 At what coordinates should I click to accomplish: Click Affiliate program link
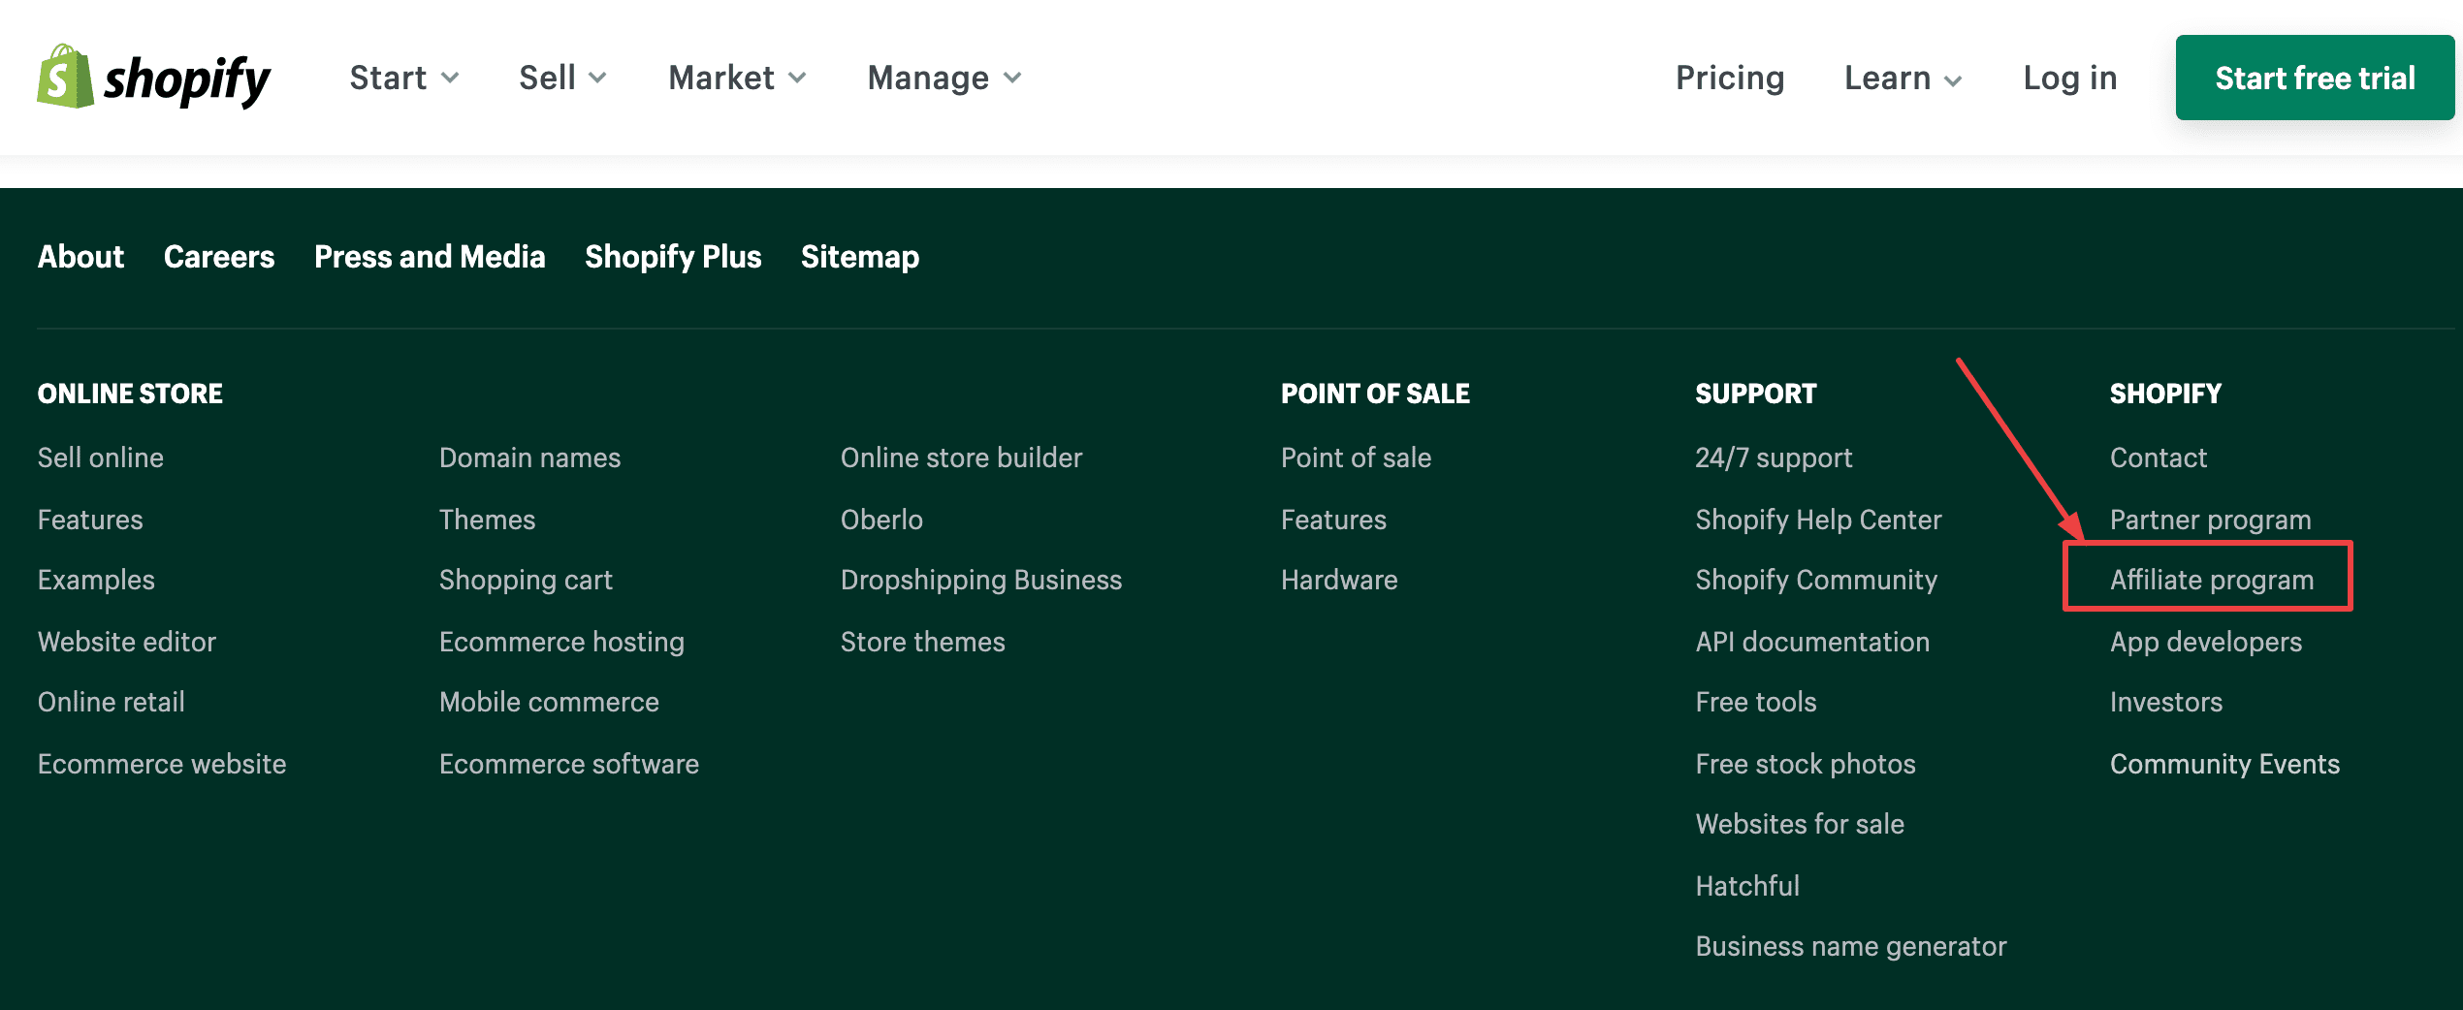[x=2212, y=580]
